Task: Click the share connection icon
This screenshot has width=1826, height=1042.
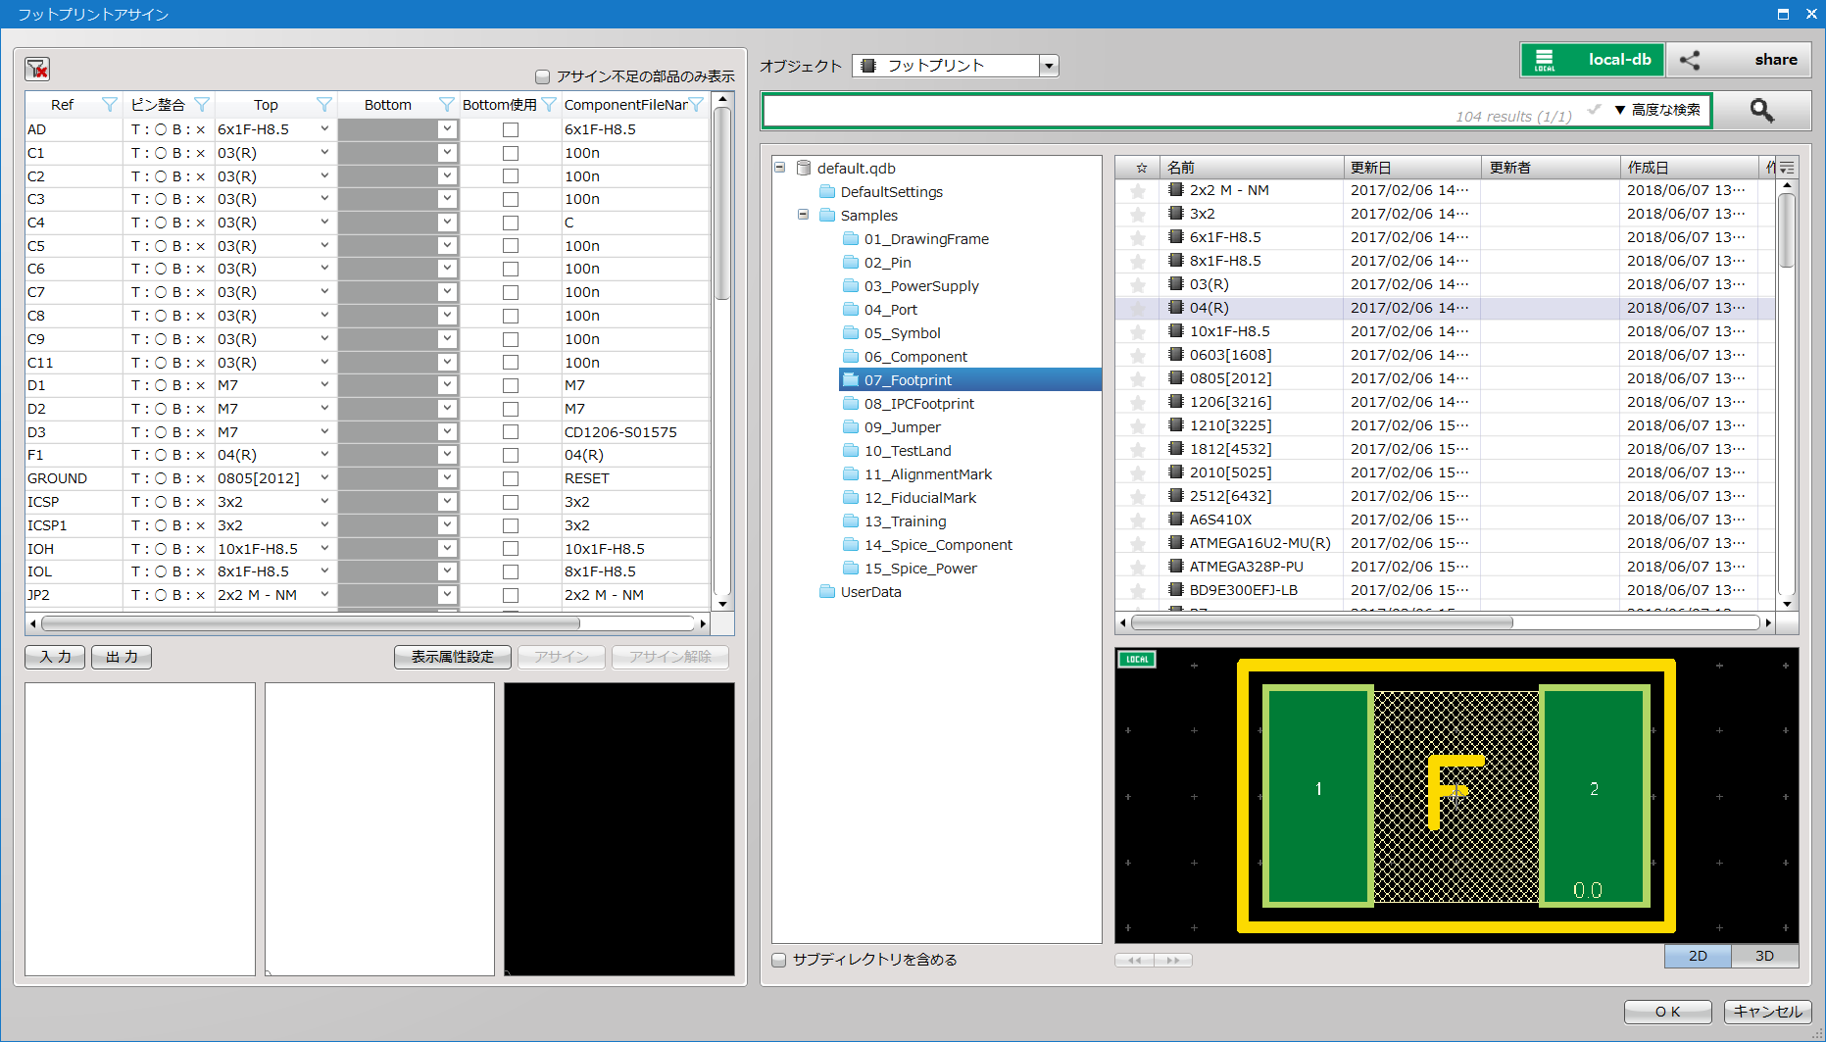Action: pos(1690,60)
